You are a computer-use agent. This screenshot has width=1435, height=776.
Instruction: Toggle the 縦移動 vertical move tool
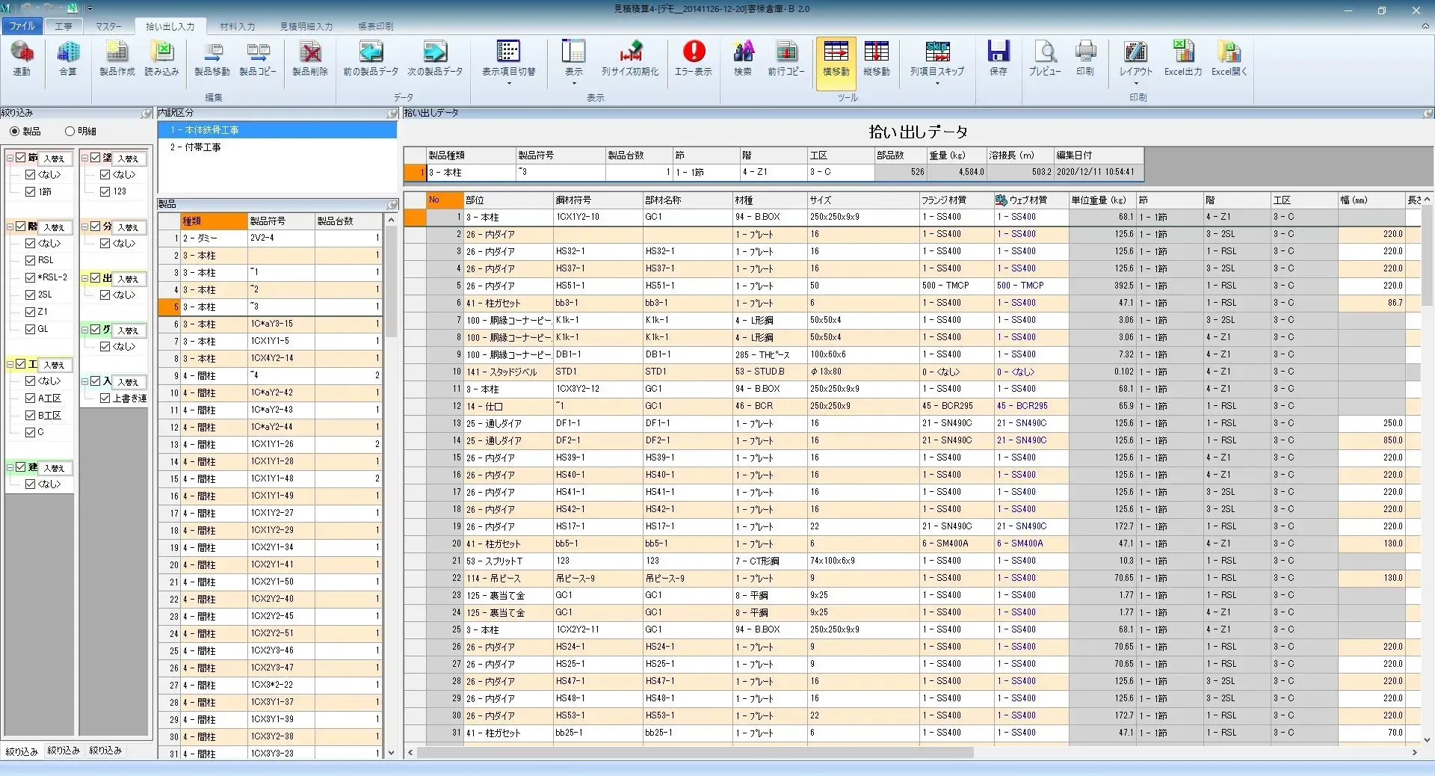coord(876,59)
